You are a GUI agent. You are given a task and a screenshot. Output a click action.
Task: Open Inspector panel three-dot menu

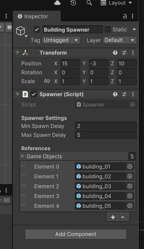pos(132,16)
